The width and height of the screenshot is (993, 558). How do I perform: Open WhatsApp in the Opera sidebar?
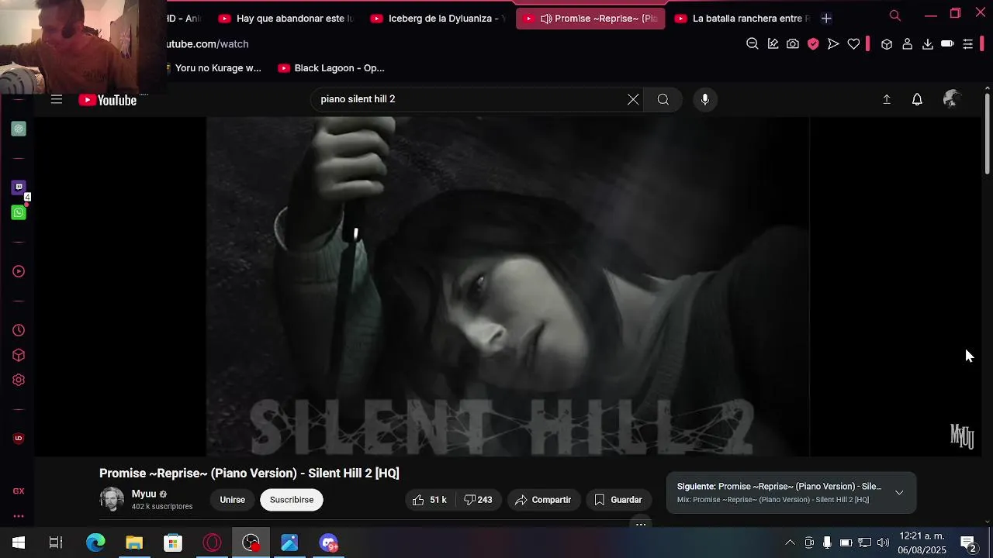[19, 212]
